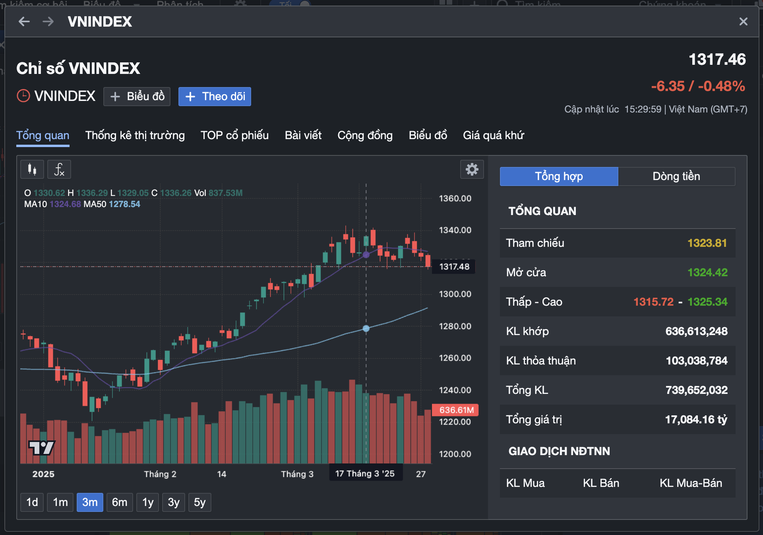Go forward with the right arrow icon
This screenshot has width=763, height=535.
click(x=48, y=21)
